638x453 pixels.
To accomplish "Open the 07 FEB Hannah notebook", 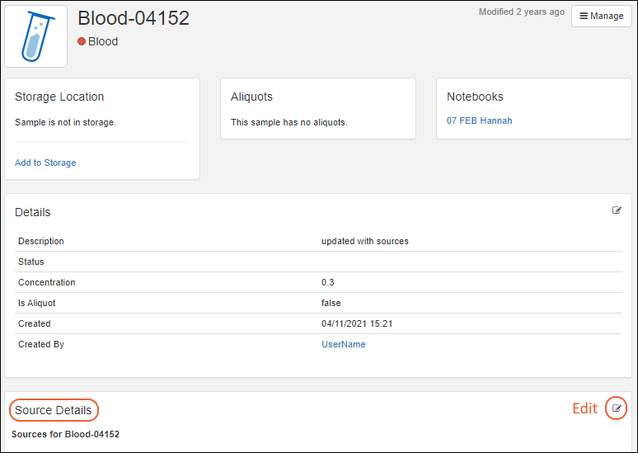I will click(x=479, y=120).
